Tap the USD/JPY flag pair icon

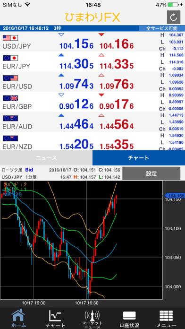pyautogui.click(x=10, y=38)
